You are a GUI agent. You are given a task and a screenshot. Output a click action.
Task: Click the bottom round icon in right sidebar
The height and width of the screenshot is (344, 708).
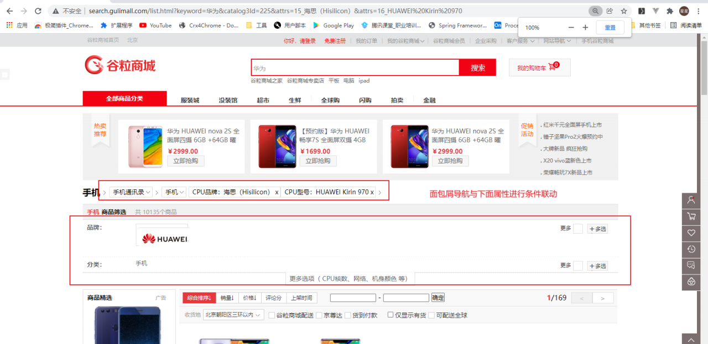tap(691, 282)
